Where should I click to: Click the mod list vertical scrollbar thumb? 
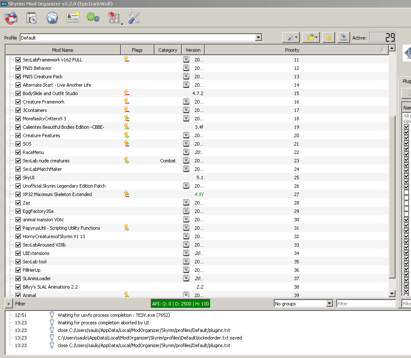click(392, 197)
